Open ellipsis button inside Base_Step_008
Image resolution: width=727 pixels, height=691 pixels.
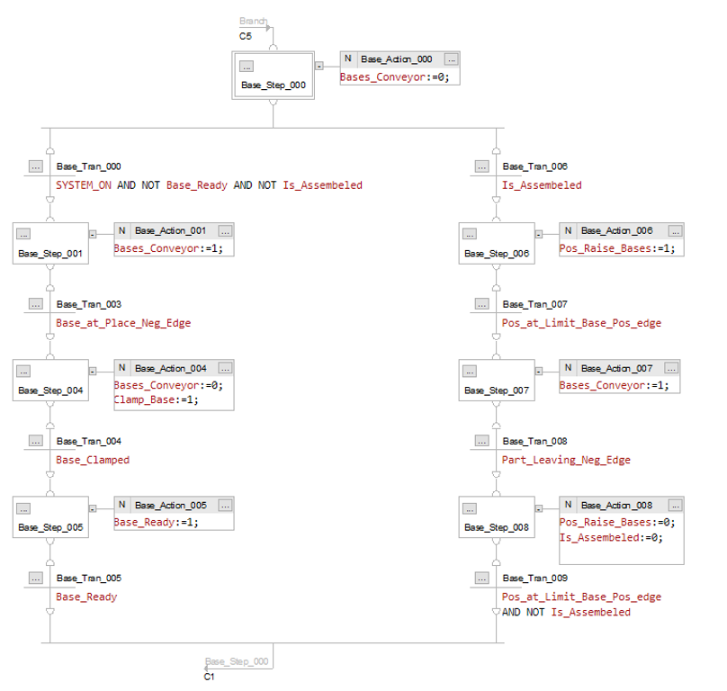[469, 508]
